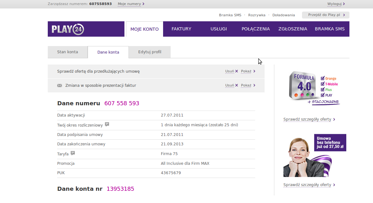The height and width of the screenshot is (203, 373).
Task: Open POŁĄCZENIA menu item
Action: pos(256,29)
